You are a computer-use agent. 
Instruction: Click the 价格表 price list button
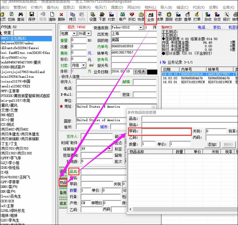coord(140,72)
